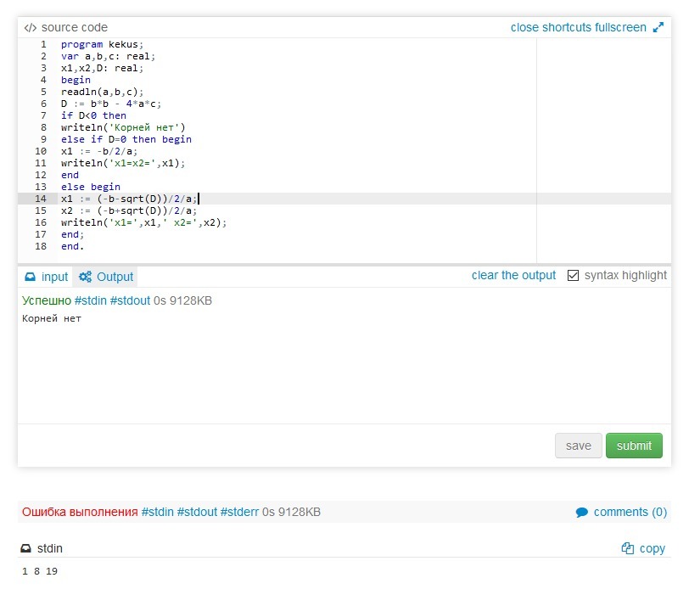This screenshot has height=589, width=689.
Task: Click the input tray icon
Action: [x=30, y=277]
